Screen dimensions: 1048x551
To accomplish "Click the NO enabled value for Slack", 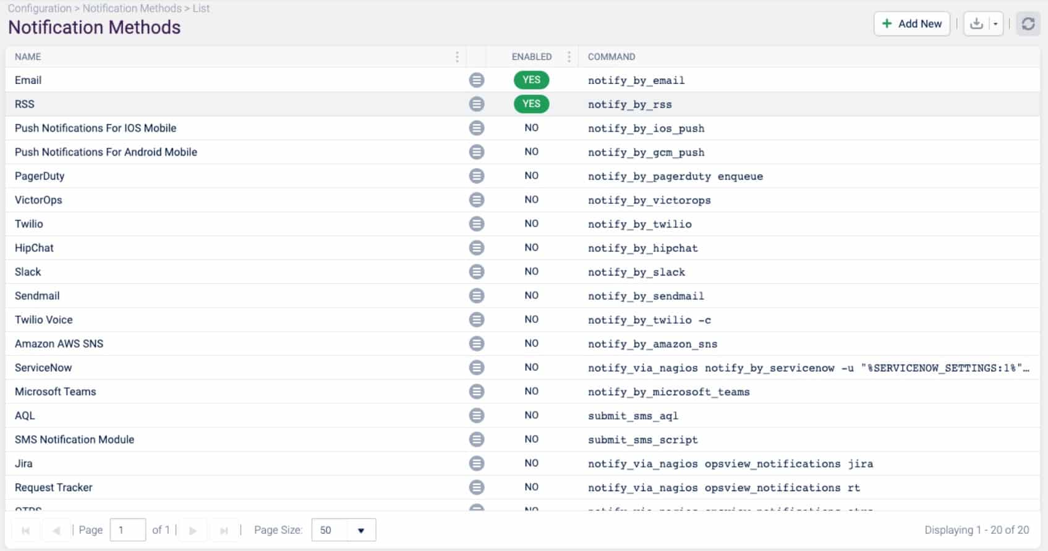I will coord(531,271).
